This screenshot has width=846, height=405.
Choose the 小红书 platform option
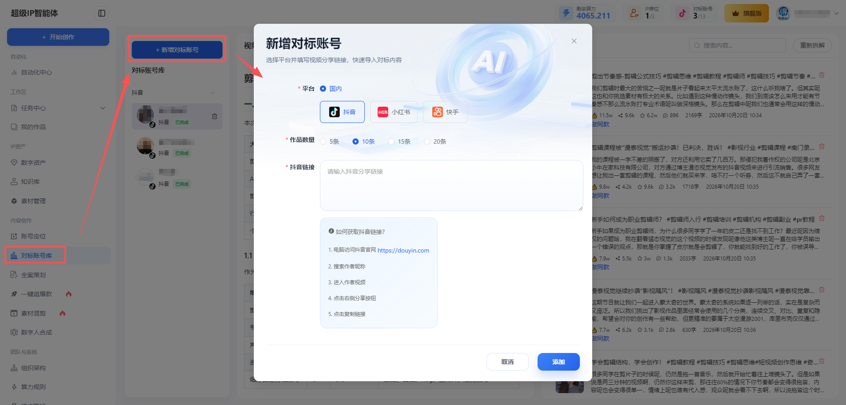click(394, 112)
